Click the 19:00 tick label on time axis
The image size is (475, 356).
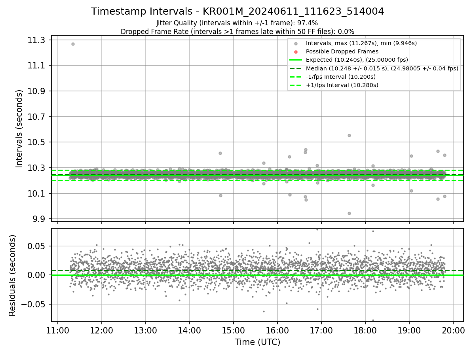point(409,329)
